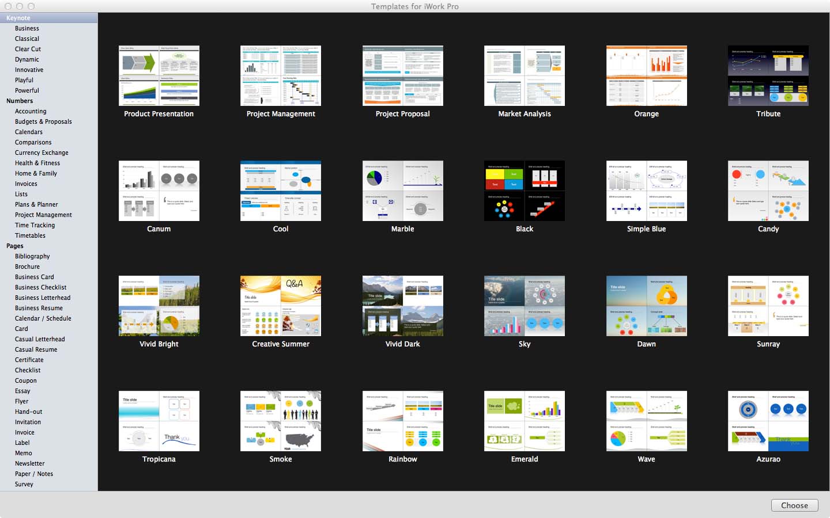The height and width of the screenshot is (518, 830).
Task: Select the Marble template thumbnail
Action: (x=402, y=191)
